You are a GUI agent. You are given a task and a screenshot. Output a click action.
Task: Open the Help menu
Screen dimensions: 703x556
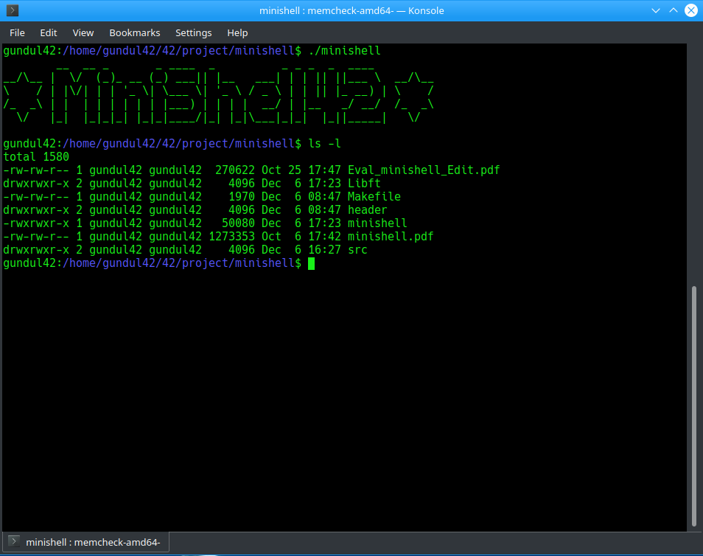(x=237, y=32)
